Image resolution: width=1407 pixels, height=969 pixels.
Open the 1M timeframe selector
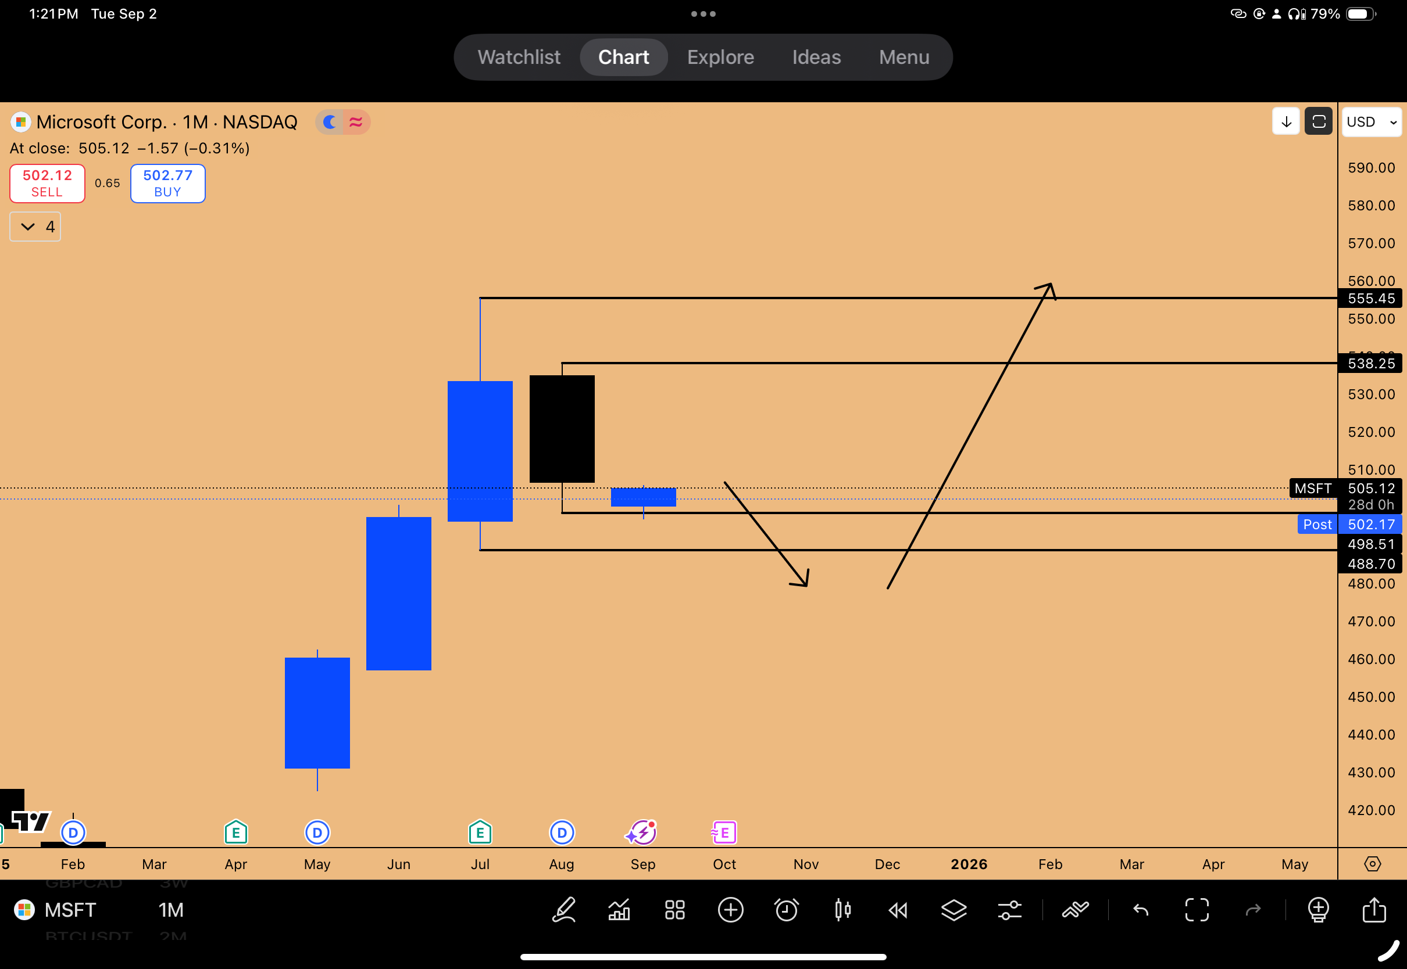point(171,910)
